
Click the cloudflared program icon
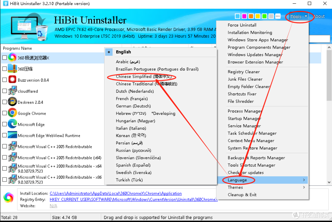(12, 91)
